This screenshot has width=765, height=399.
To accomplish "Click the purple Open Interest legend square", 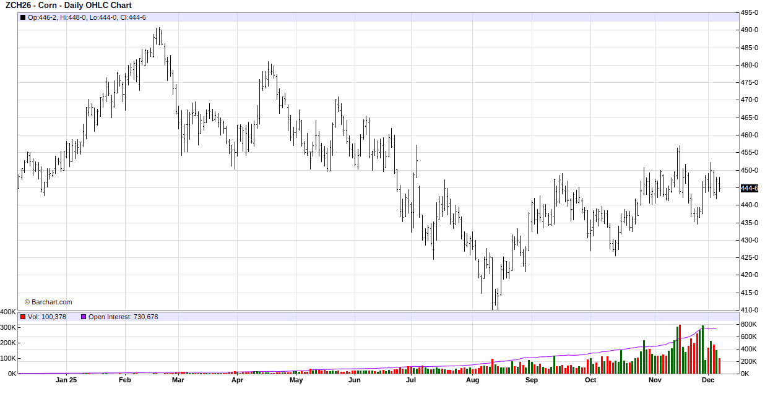I will pos(84,317).
